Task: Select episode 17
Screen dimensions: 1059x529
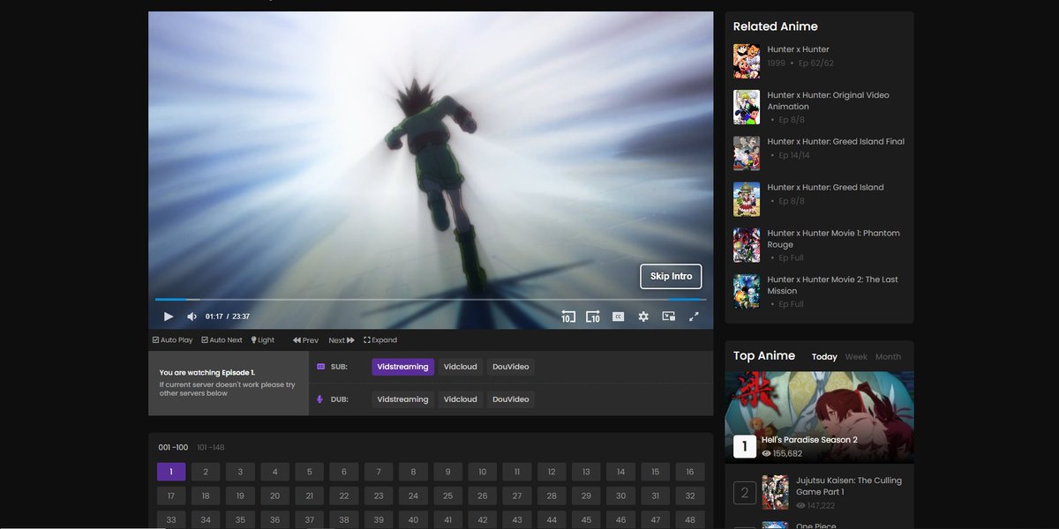Action: click(171, 495)
